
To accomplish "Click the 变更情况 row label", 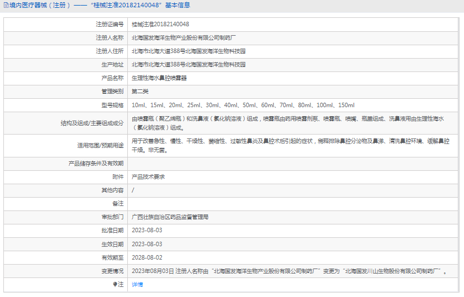I will pos(112,271).
